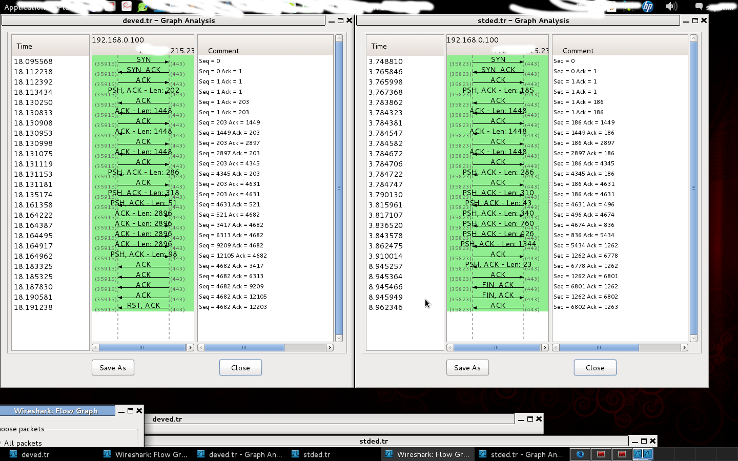Click the vertical scrollbar in stded.tr Graph Analysis

pos(693,188)
